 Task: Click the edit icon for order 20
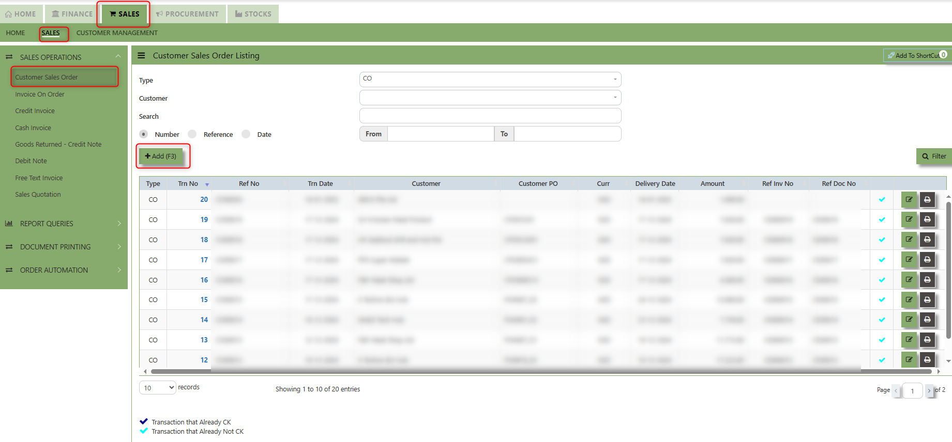[909, 199]
